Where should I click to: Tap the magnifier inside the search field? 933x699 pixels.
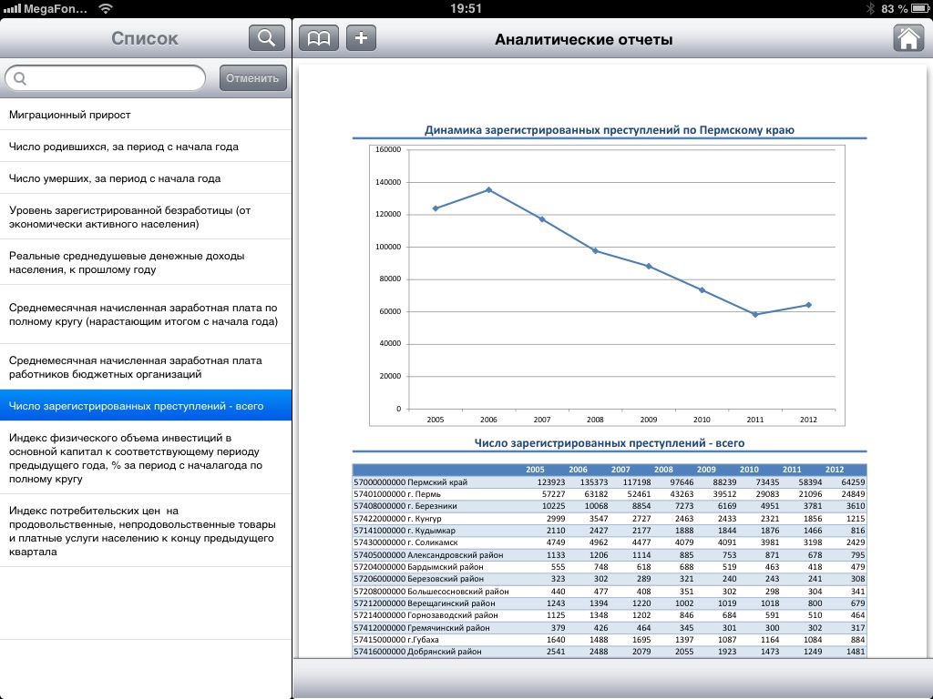(20, 78)
